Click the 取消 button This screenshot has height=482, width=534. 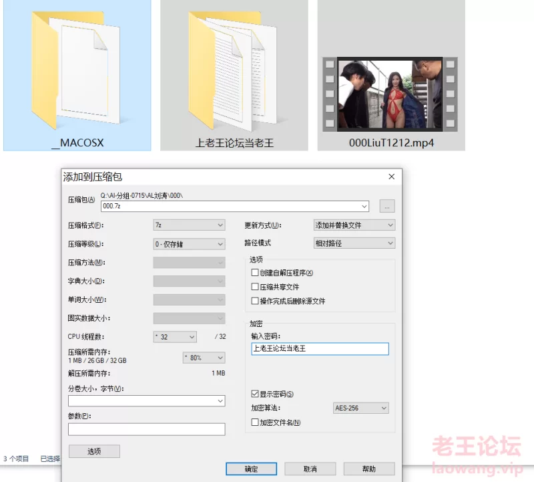pos(310,469)
